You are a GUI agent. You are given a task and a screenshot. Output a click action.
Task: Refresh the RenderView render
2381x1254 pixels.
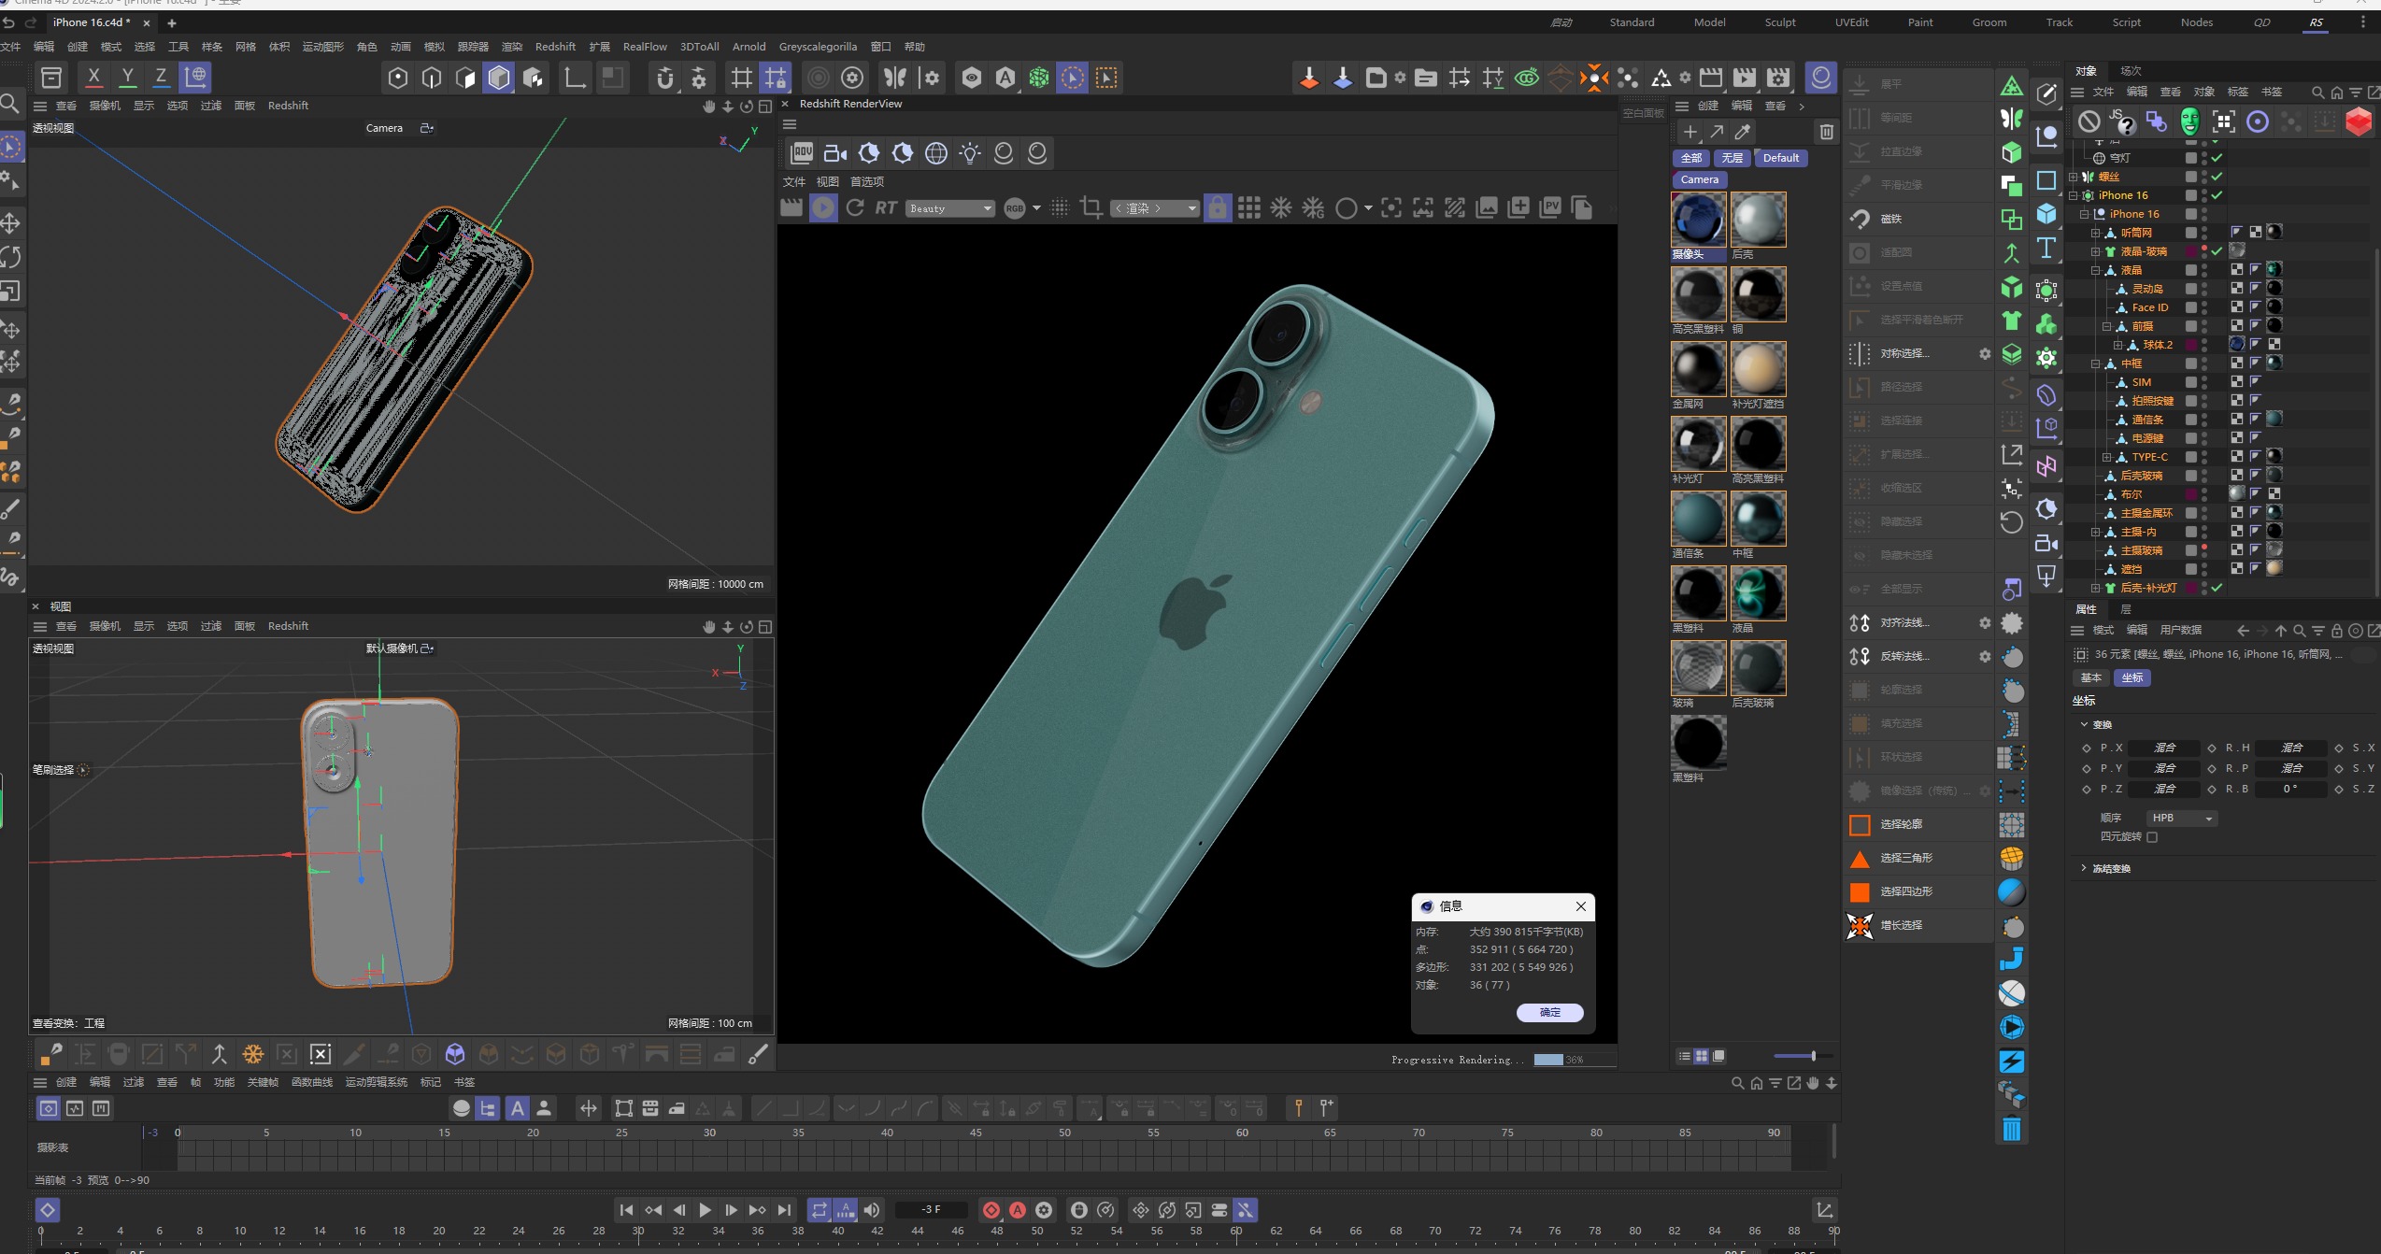coord(855,208)
